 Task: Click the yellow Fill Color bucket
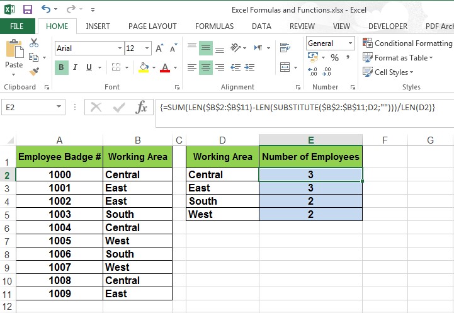coord(144,67)
